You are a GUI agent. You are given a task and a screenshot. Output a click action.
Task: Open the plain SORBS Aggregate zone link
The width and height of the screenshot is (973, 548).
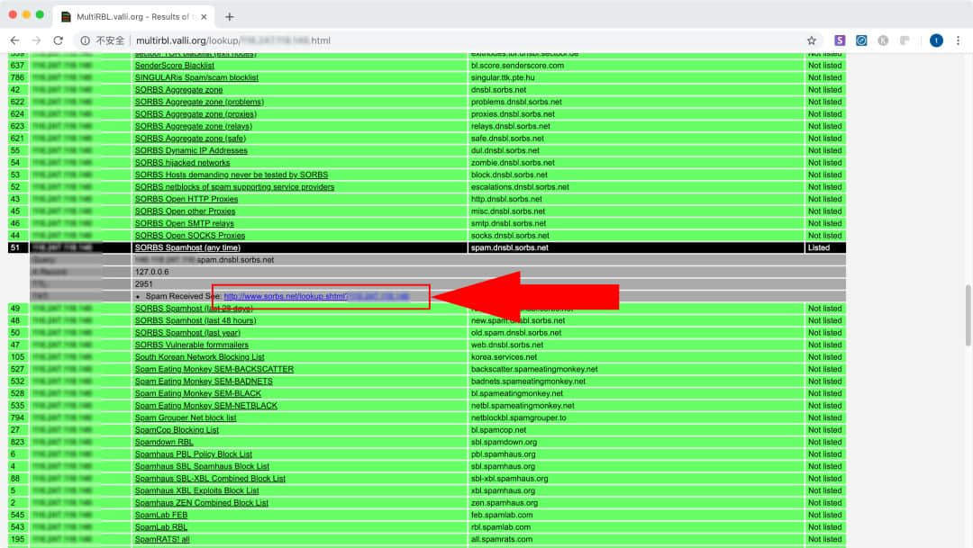[x=178, y=89]
